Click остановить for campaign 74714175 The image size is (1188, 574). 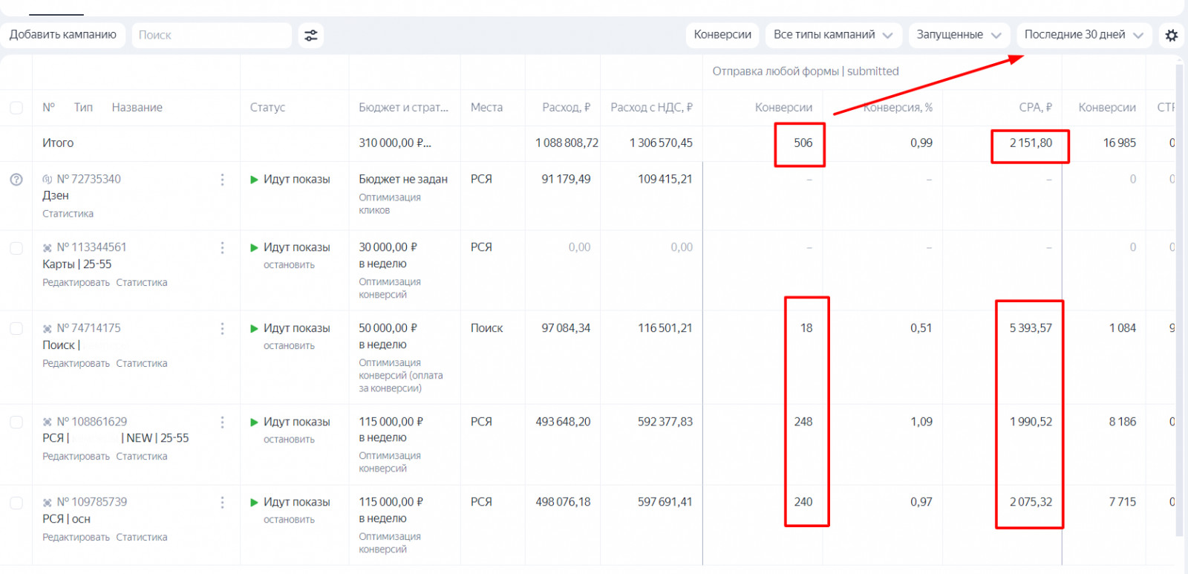tap(289, 346)
